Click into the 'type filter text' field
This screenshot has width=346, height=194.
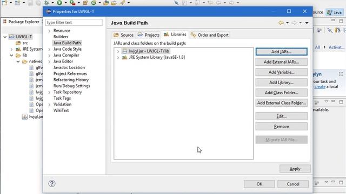coord(74,23)
